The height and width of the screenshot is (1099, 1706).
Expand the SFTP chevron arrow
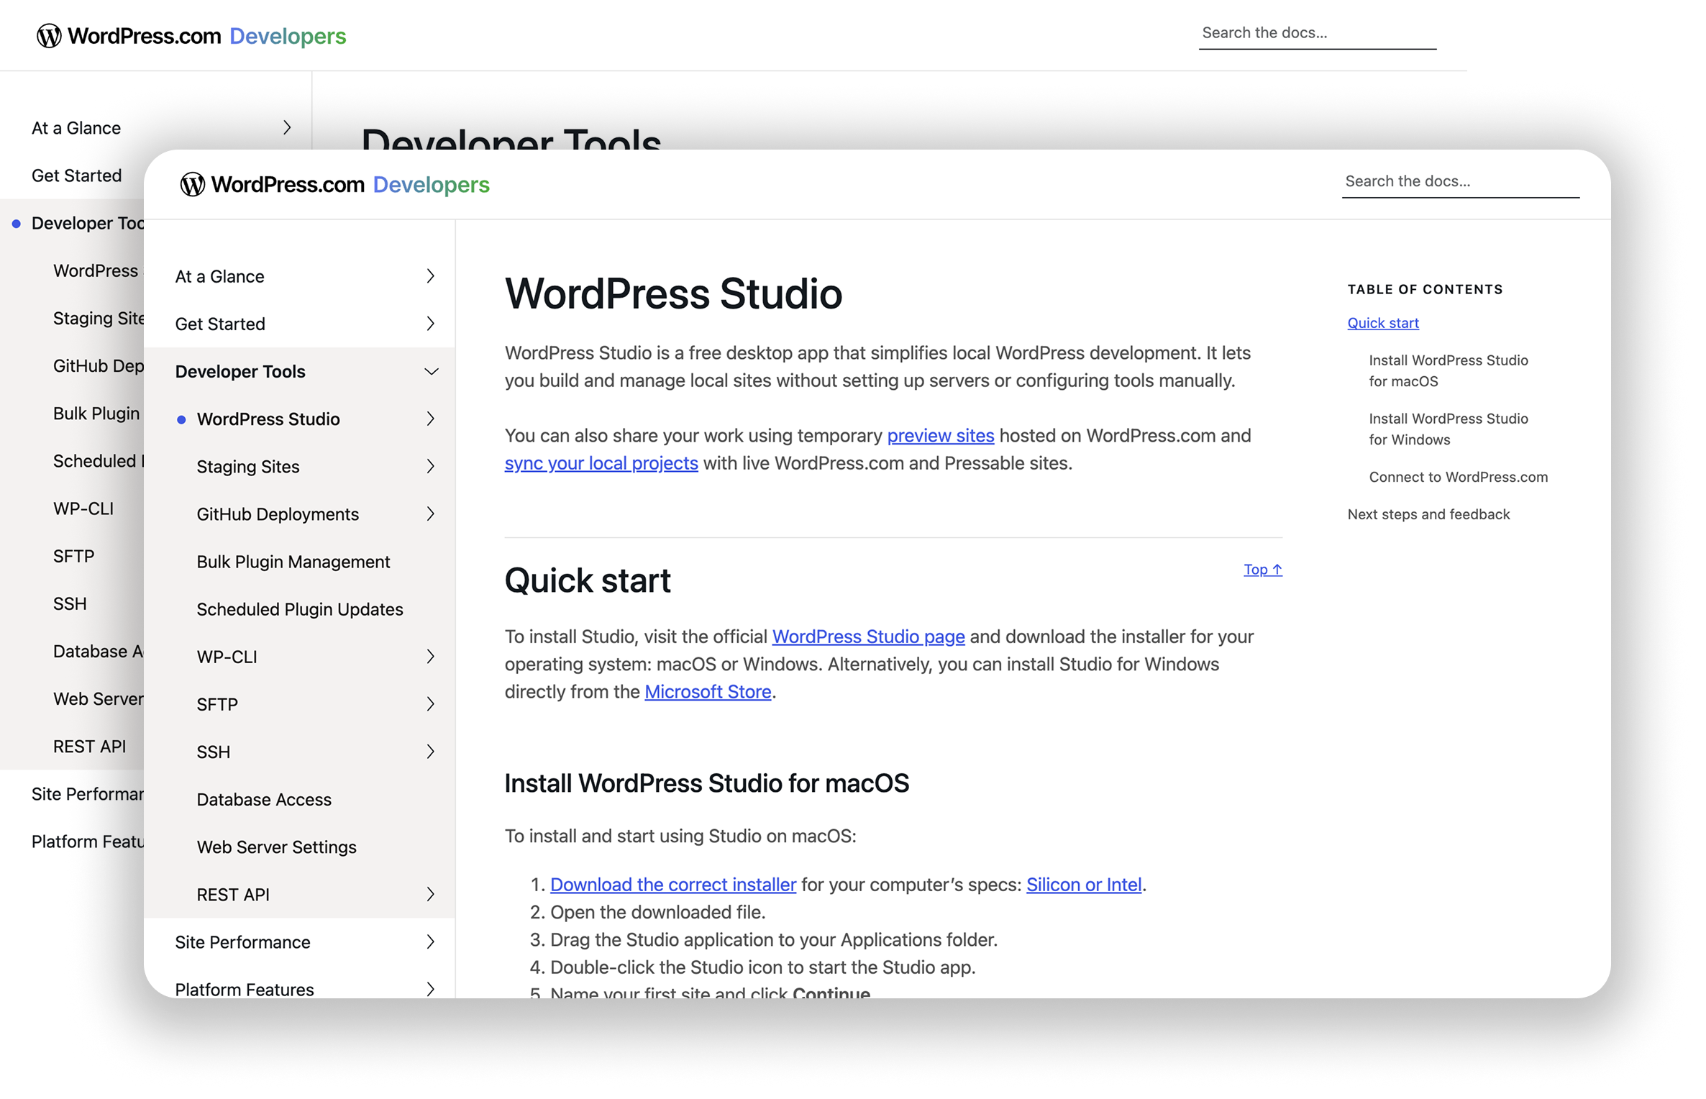[430, 704]
